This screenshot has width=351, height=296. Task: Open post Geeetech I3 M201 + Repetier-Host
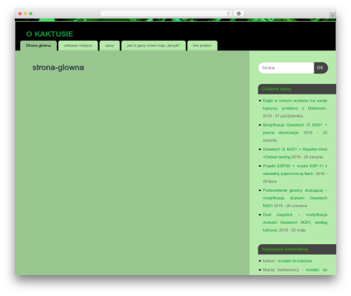(295, 153)
